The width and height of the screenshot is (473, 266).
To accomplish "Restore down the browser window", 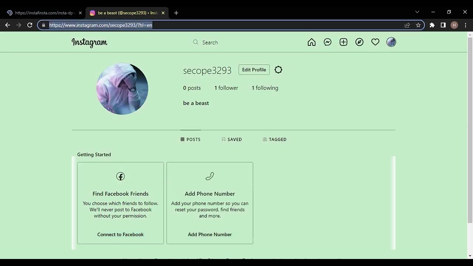I will pos(449,12).
